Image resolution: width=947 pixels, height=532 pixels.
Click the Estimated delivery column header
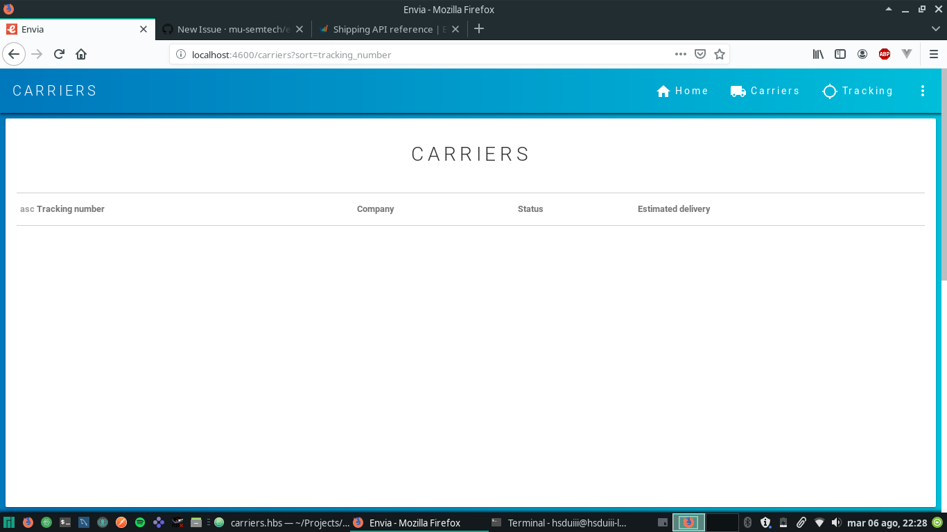coord(674,209)
